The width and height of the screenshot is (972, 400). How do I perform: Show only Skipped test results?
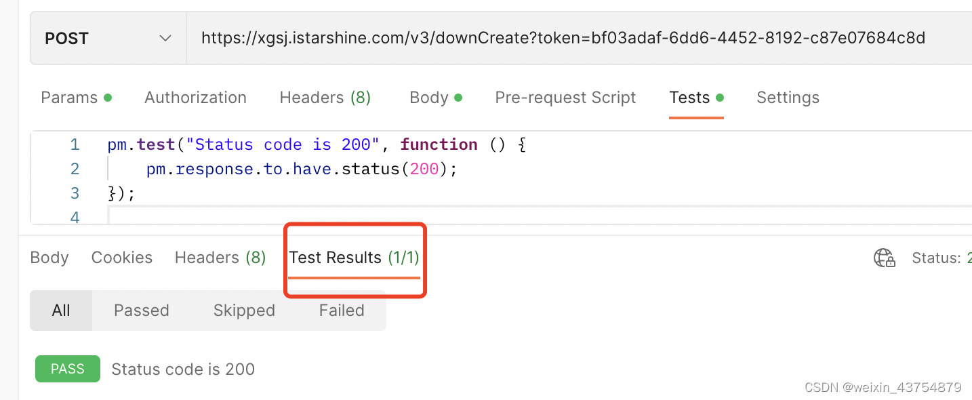[244, 311]
